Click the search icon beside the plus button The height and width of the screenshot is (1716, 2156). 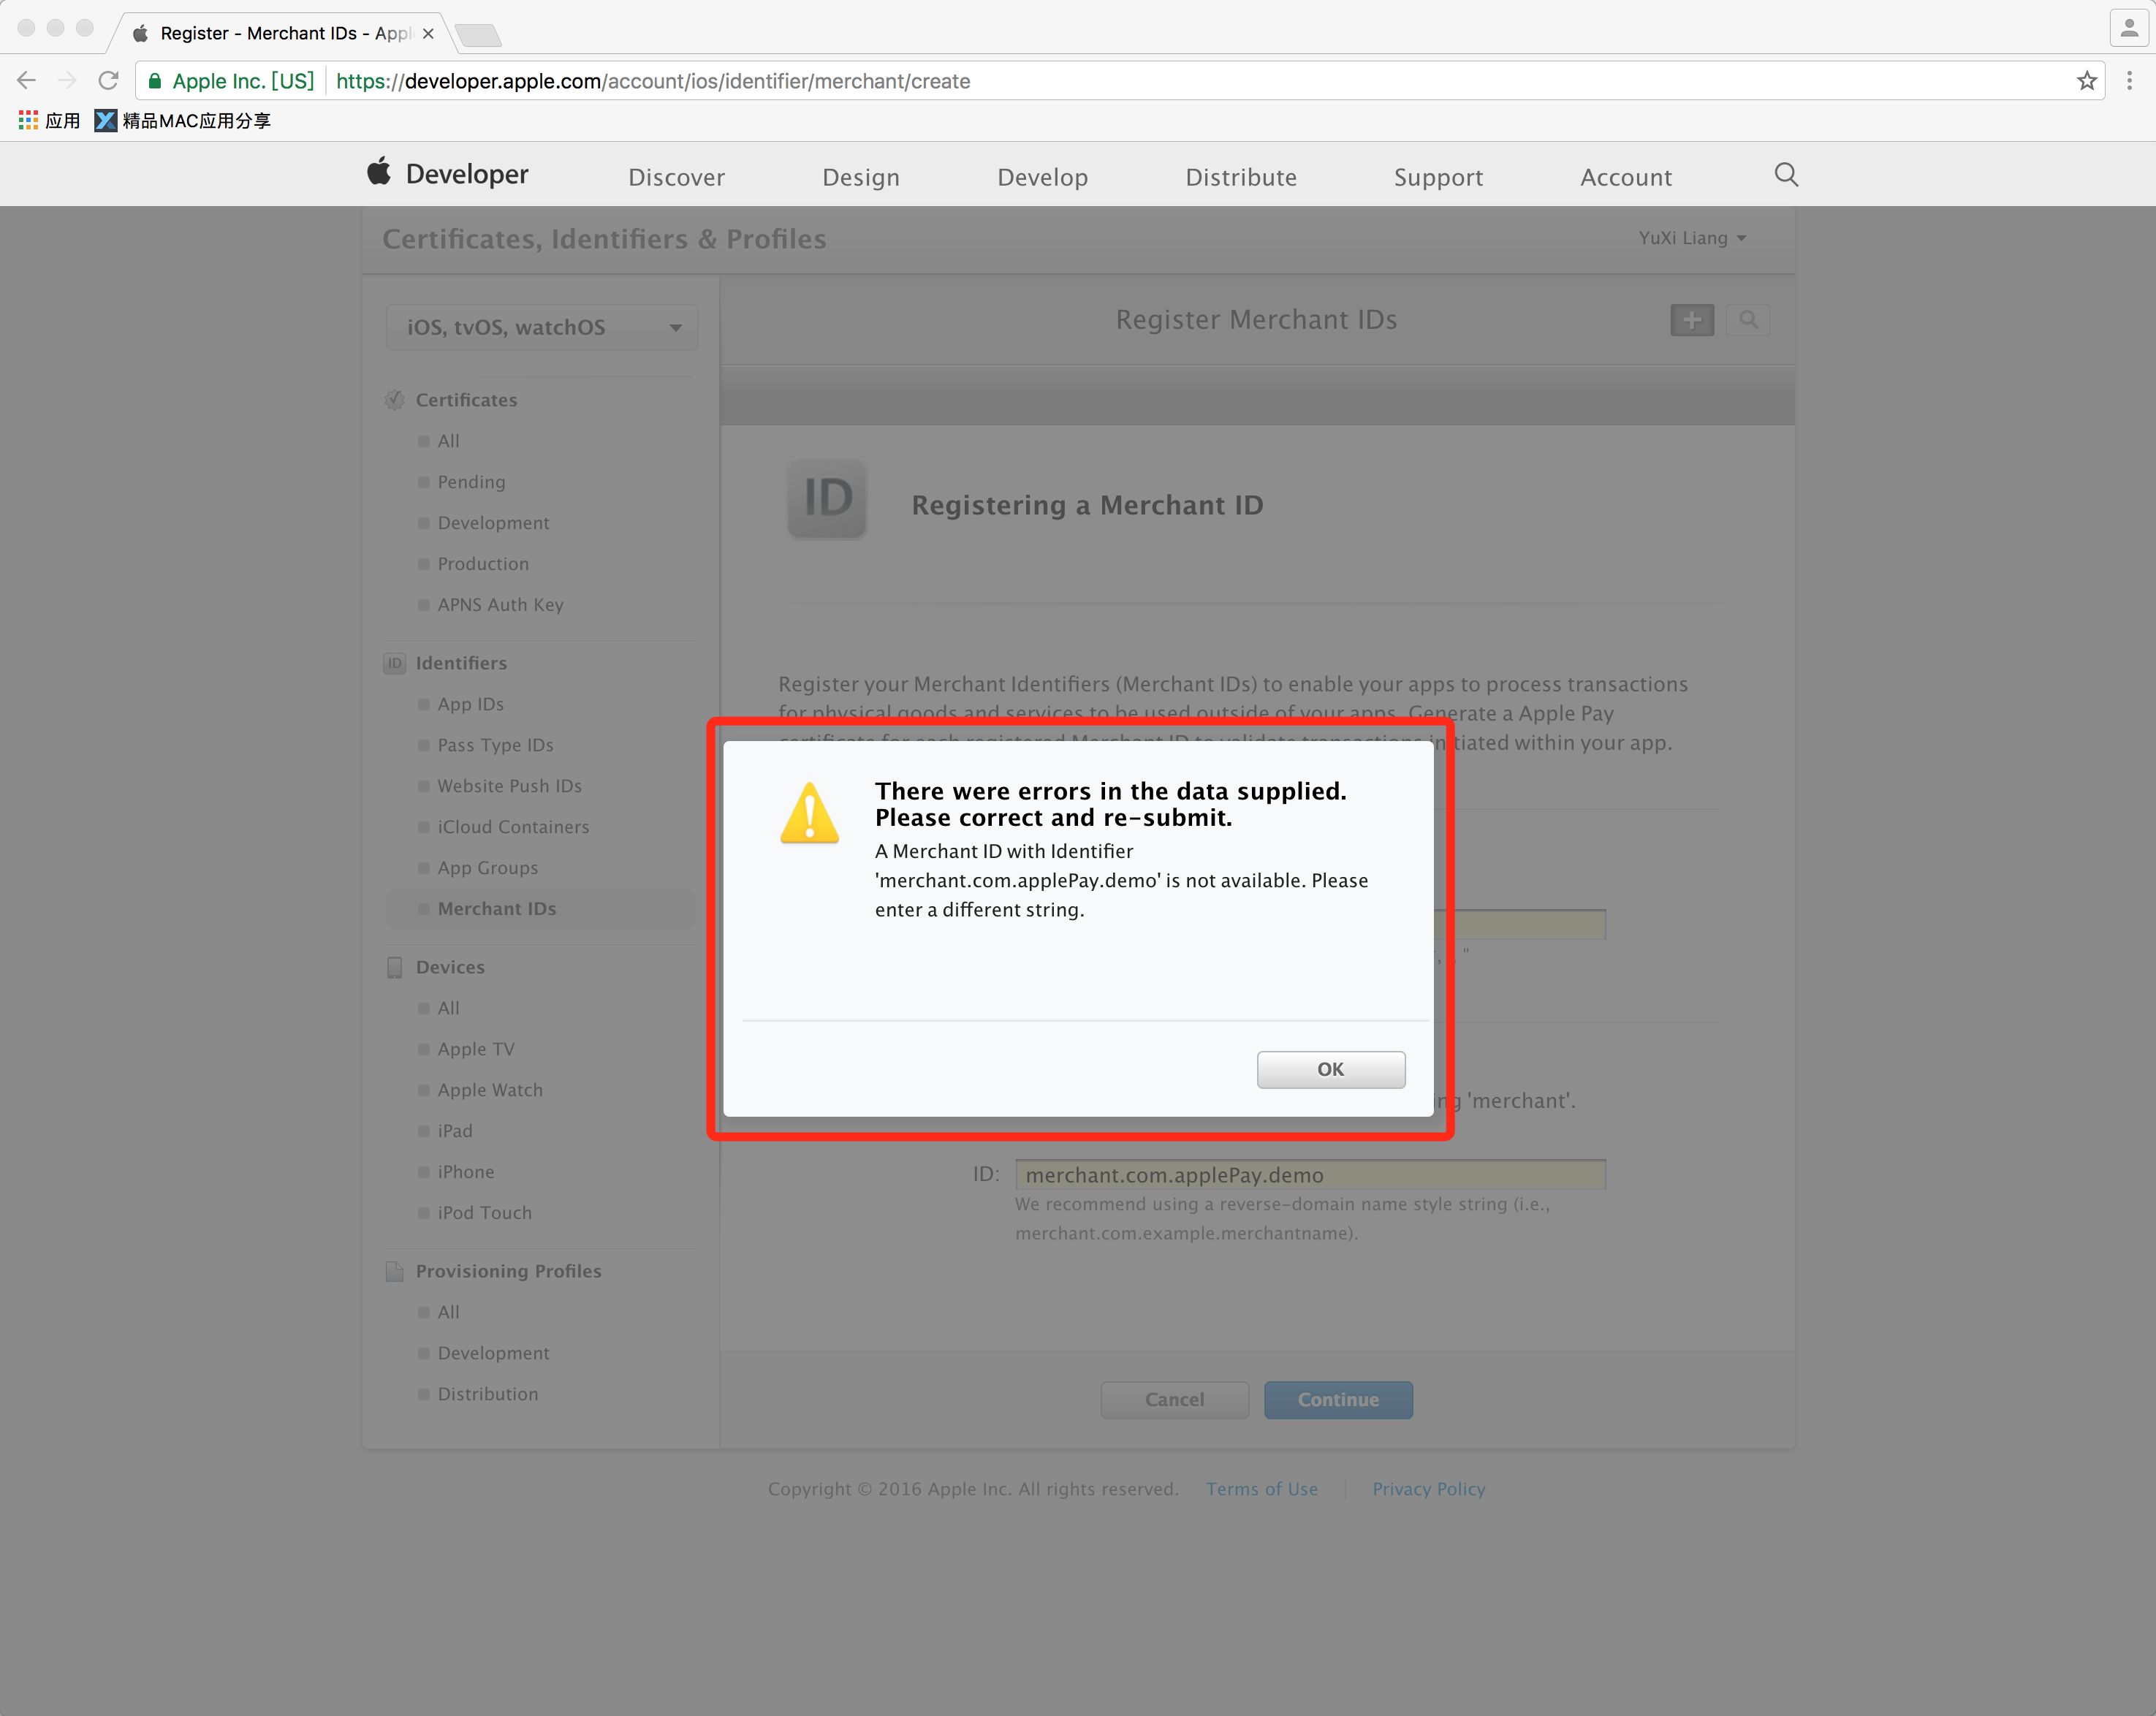(x=1748, y=320)
